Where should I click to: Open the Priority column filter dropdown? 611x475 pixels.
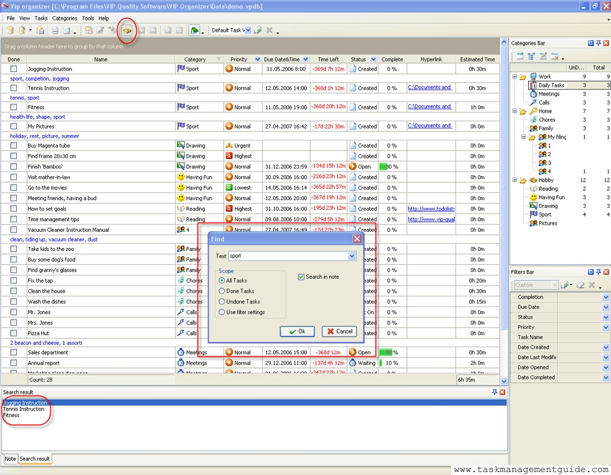click(258, 59)
